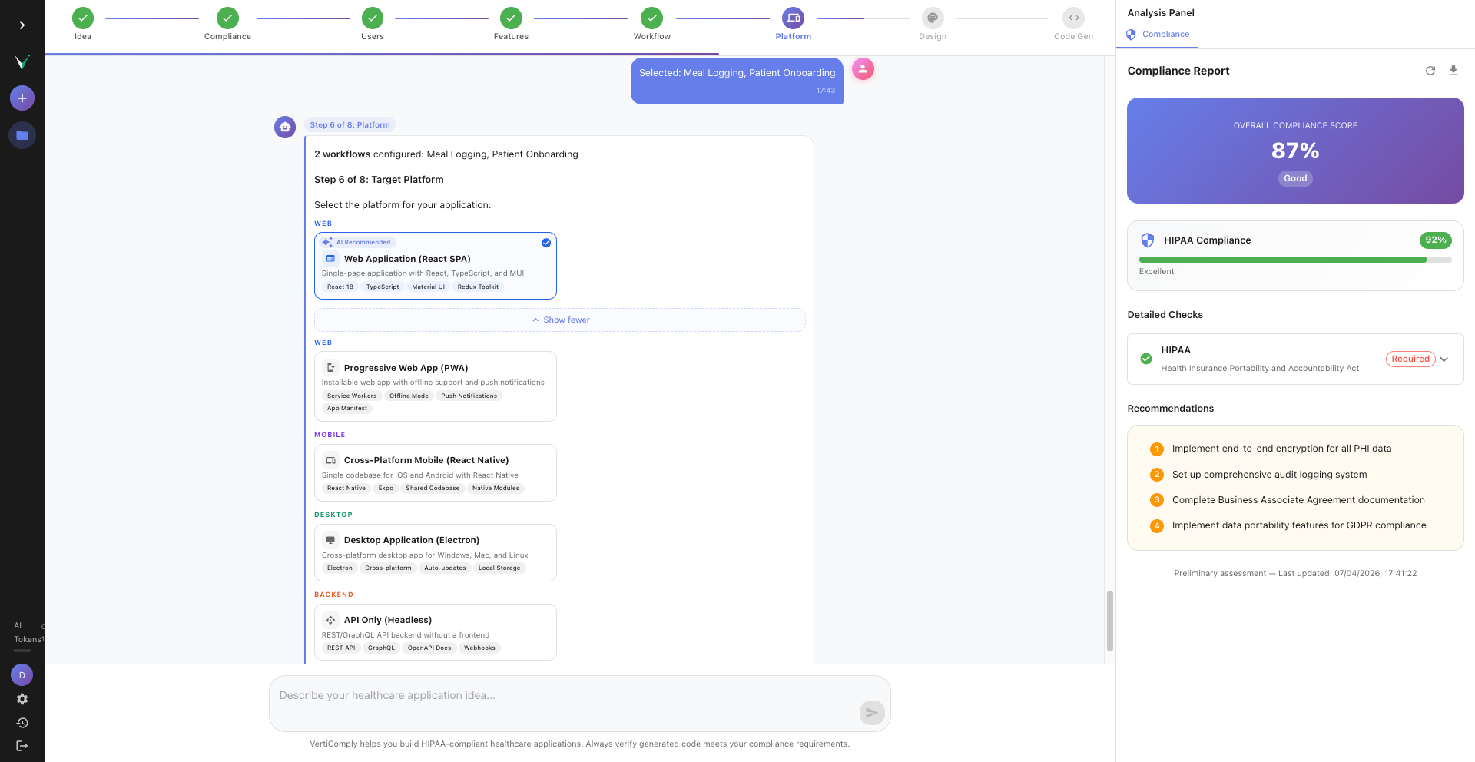Image resolution: width=1475 pixels, height=762 pixels.
Task: Open a new project with the plus icon
Action: pos(22,98)
